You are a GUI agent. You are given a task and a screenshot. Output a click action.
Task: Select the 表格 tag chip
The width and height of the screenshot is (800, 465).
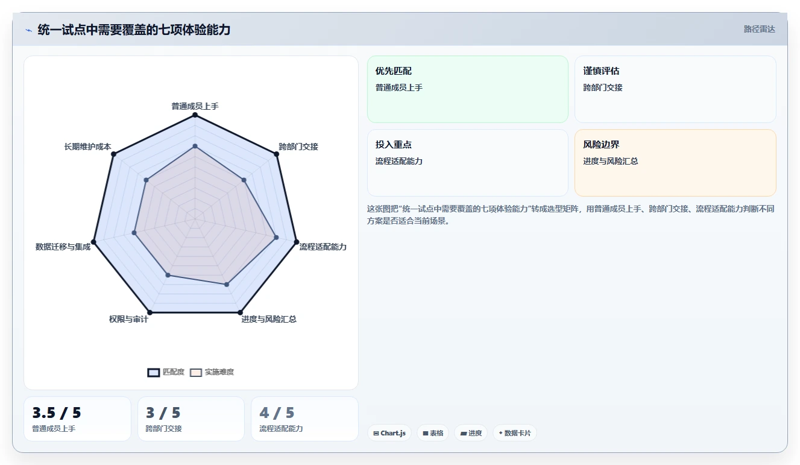click(x=433, y=433)
